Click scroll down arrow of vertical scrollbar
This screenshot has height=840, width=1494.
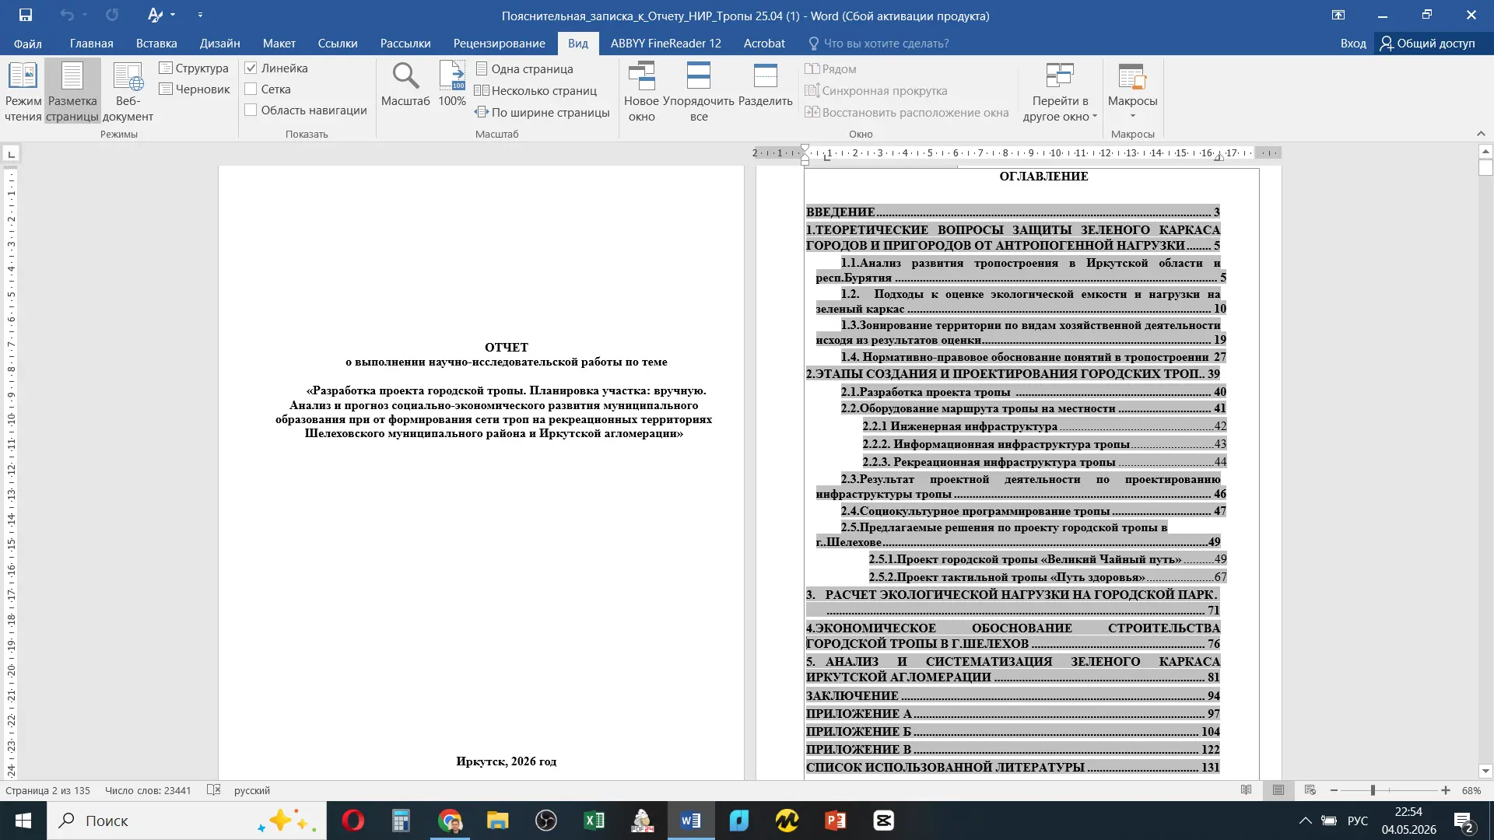coord(1485,772)
